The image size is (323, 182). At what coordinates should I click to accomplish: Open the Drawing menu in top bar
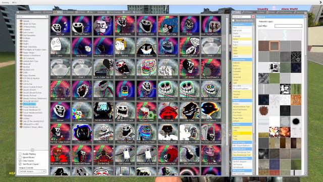(x=6, y=3)
